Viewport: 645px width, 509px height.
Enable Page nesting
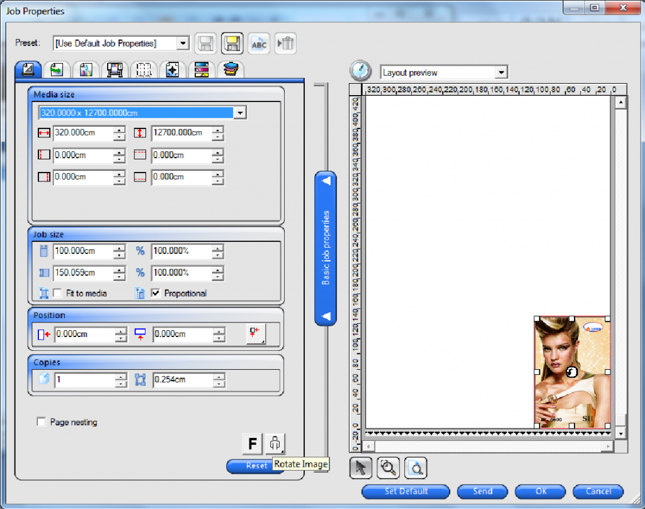42,422
